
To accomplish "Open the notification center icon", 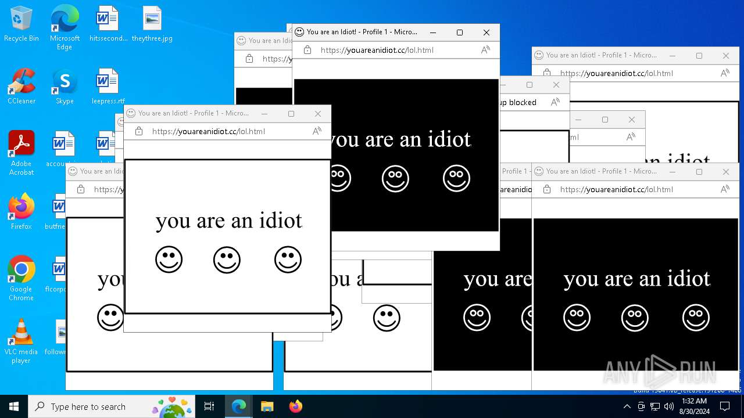I will 725,406.
